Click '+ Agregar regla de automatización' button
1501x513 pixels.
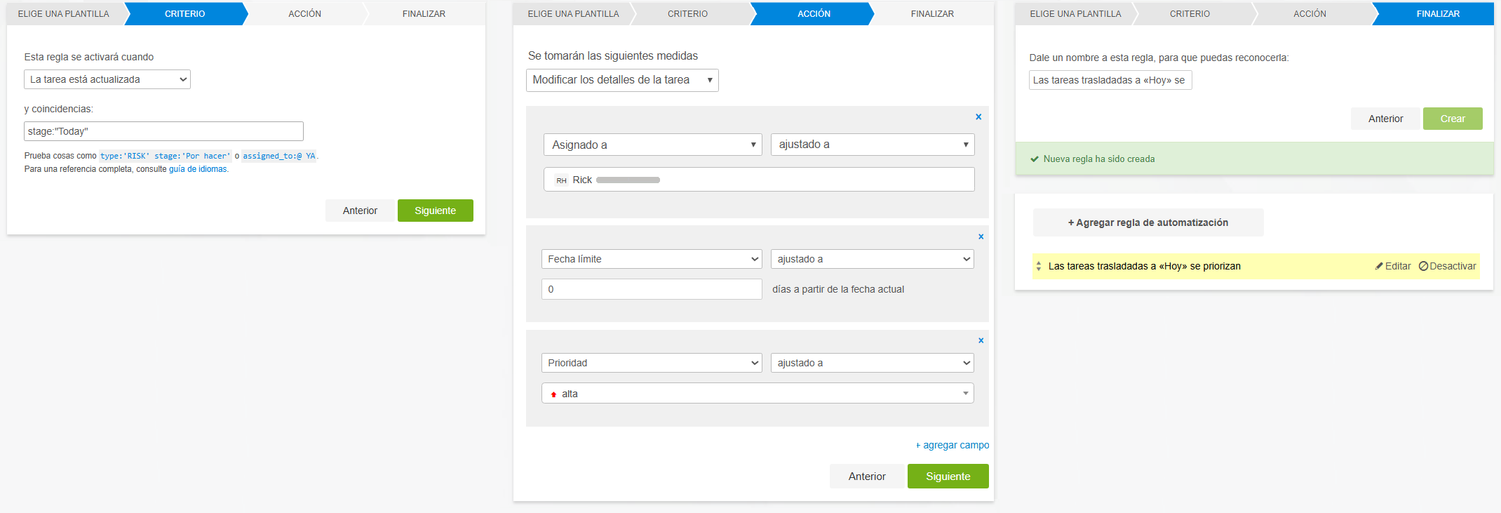pos(1147,223)
